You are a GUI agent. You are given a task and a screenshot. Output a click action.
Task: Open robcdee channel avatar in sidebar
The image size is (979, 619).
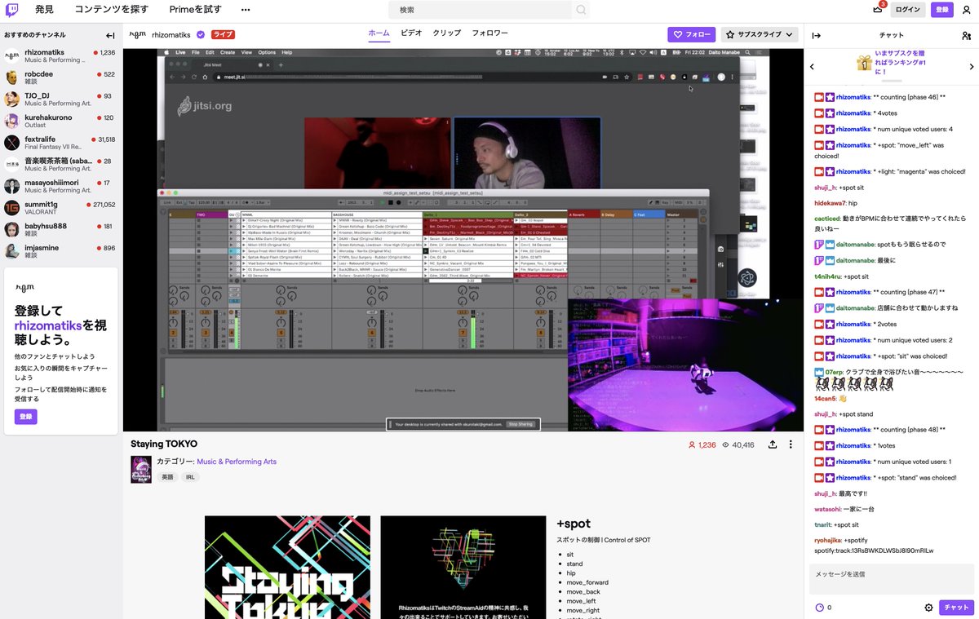(x=11, y=77)
